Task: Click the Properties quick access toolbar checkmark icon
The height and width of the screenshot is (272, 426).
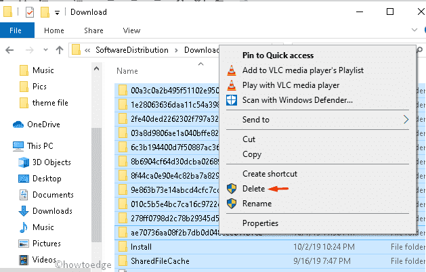Action: pos(29,12)
